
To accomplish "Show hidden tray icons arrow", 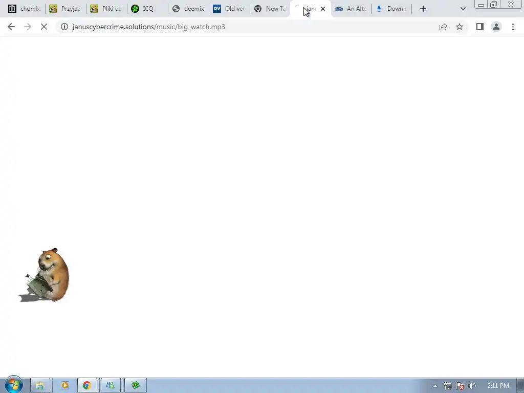I will click(435, 386).
